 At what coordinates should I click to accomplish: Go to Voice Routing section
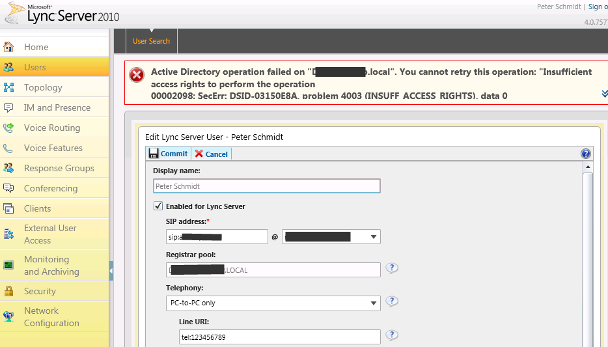click(54, 128)
